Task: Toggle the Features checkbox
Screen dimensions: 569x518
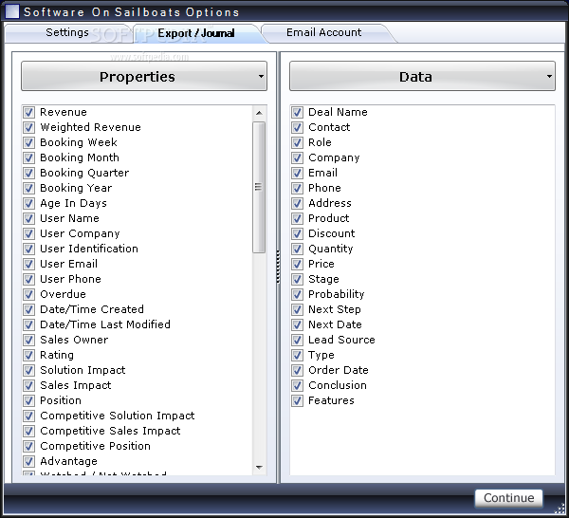Action: (297, 400)
